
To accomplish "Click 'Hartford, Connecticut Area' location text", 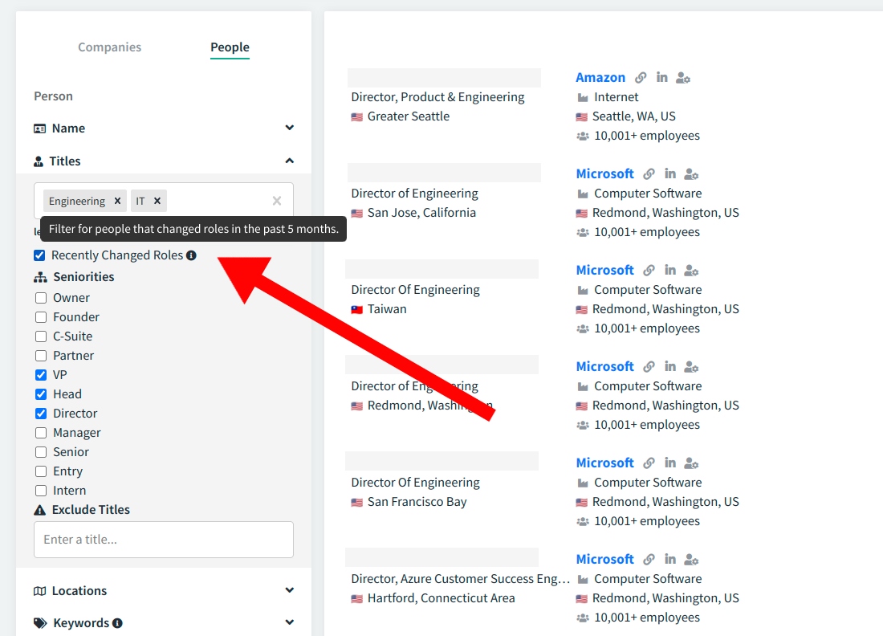I will click(441, 597).
